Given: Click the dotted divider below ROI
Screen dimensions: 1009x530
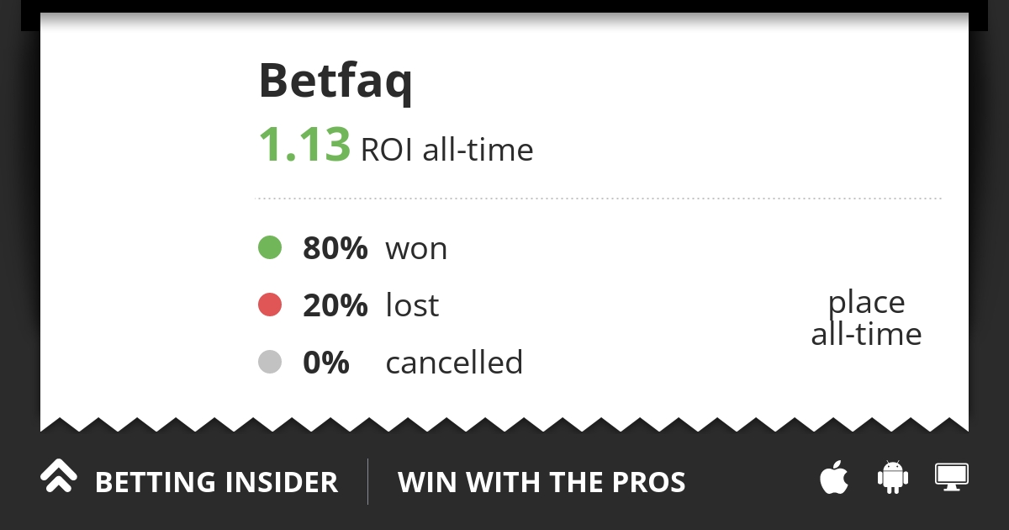Looking at the screenshot, I should (x=598, y=199).
